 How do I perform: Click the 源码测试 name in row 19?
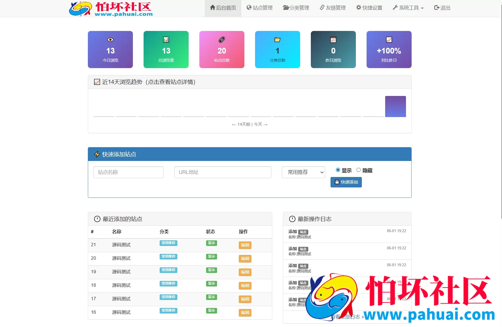(x=121, y=272)
